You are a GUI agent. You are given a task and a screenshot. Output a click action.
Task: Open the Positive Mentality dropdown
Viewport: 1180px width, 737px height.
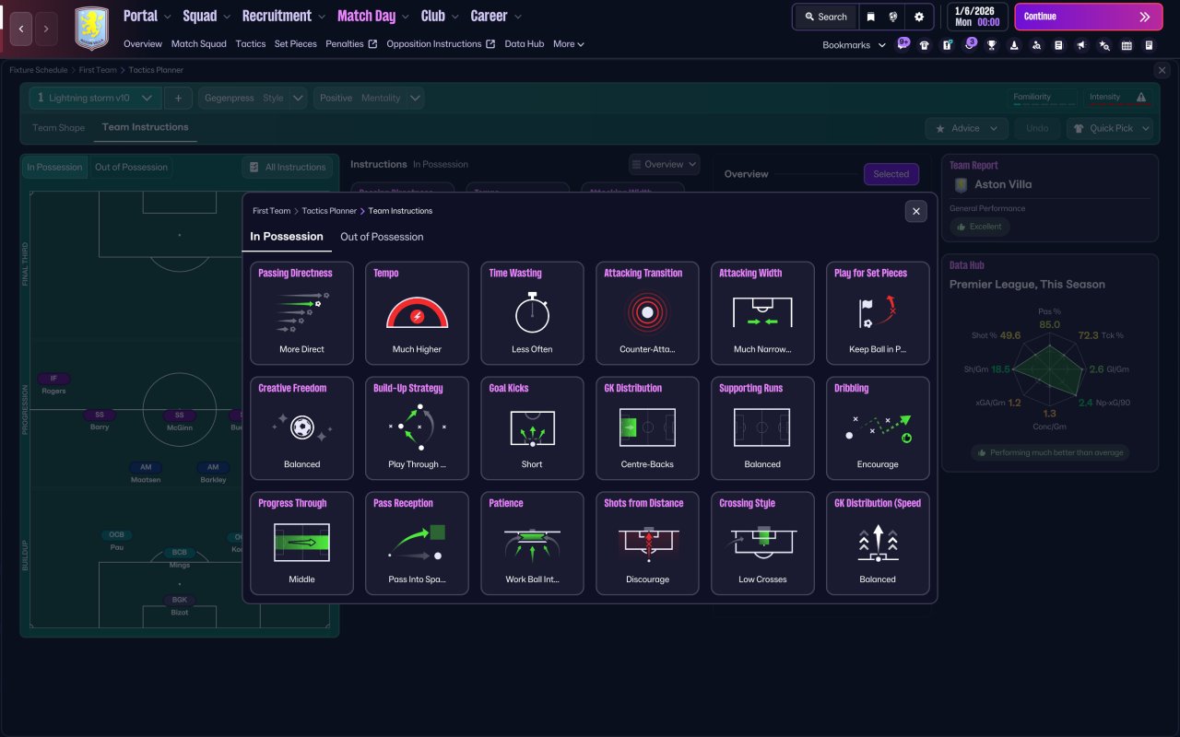(x=369, y=98)
